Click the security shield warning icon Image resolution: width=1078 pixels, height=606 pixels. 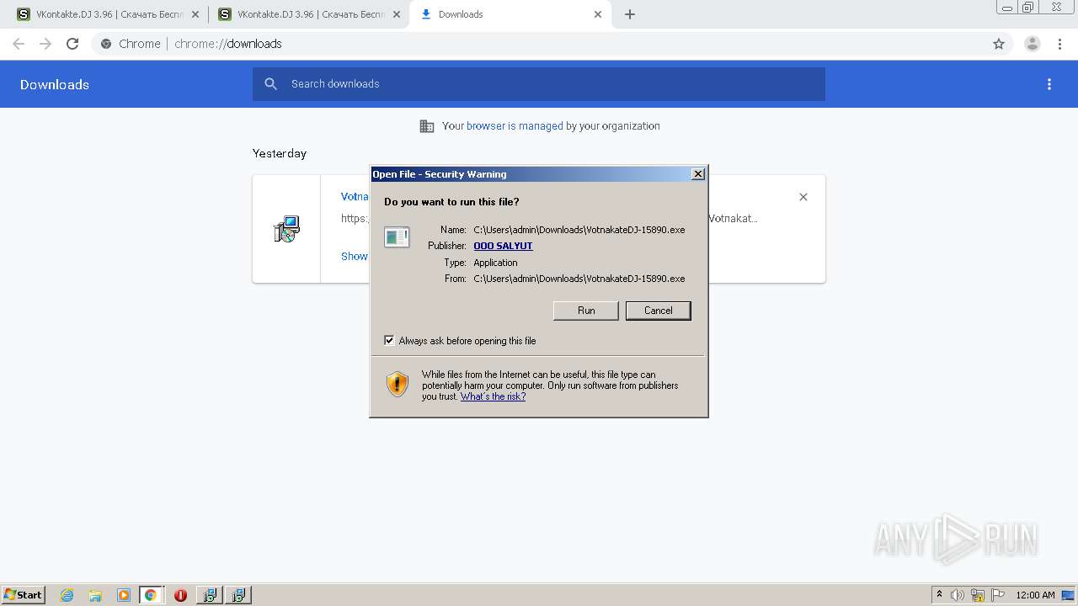click(x=398, y=385)
